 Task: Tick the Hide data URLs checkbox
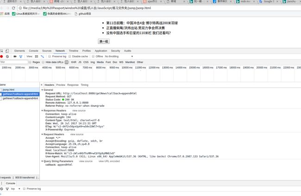pos(43,62)
